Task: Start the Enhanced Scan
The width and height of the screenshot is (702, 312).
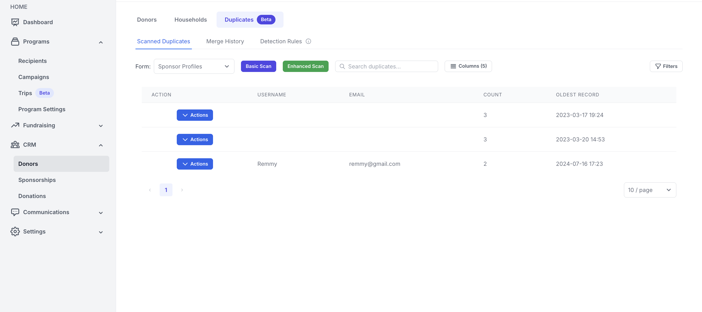Action: point(305,66)
